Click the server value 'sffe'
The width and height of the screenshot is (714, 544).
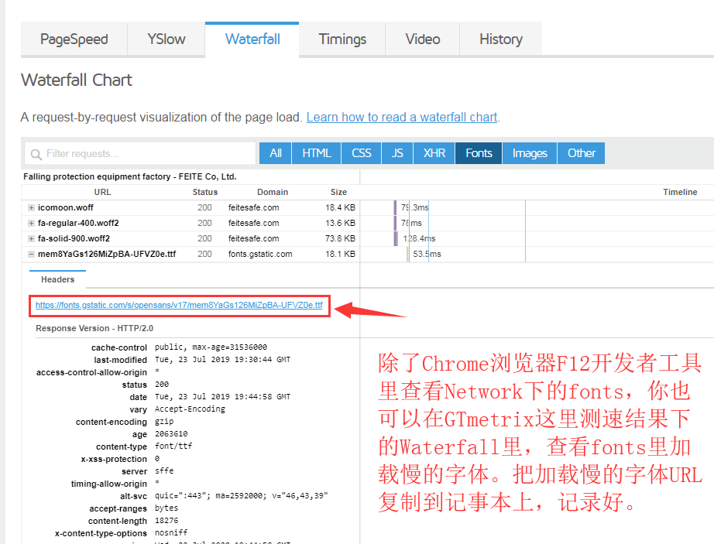click(x=164, y=471)
